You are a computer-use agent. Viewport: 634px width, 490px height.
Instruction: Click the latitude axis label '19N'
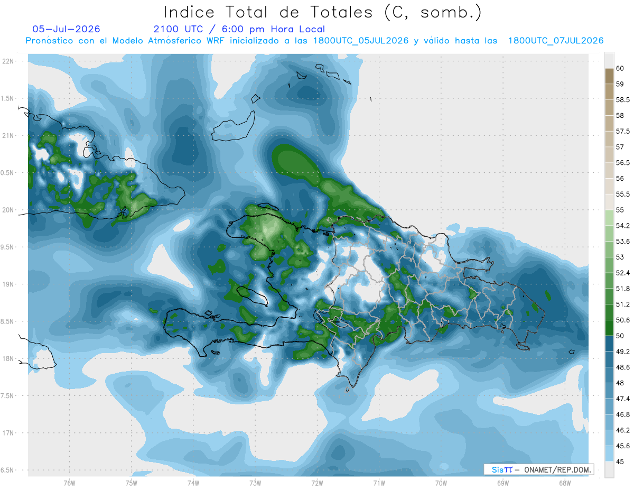(9, 284)
